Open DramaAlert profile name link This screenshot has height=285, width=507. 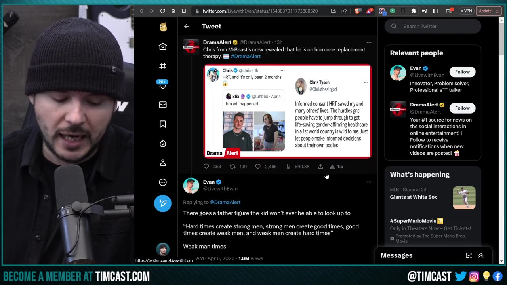(x=217, y=42)
